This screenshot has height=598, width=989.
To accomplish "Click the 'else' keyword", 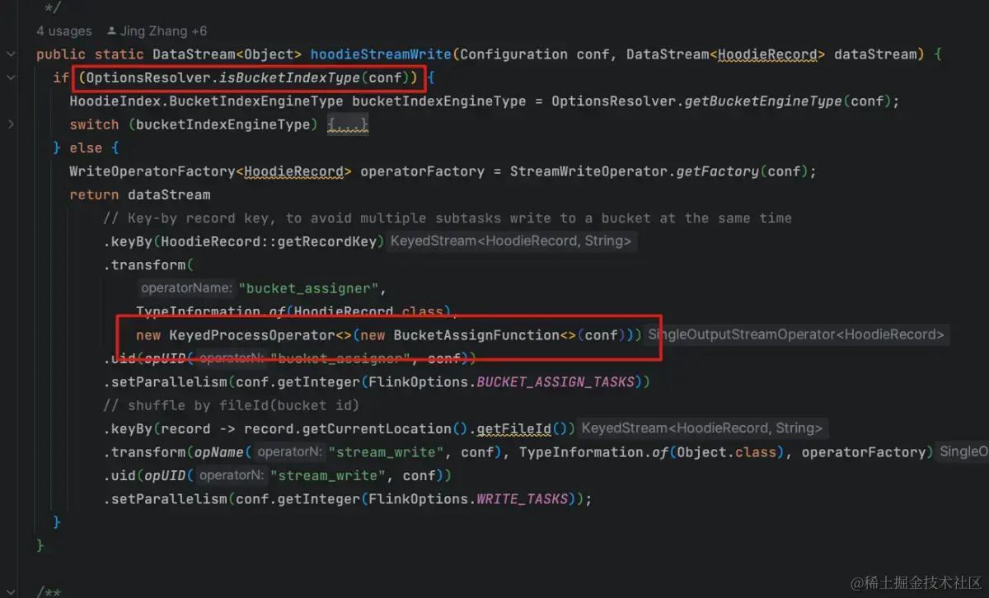I will pos(86,148).
